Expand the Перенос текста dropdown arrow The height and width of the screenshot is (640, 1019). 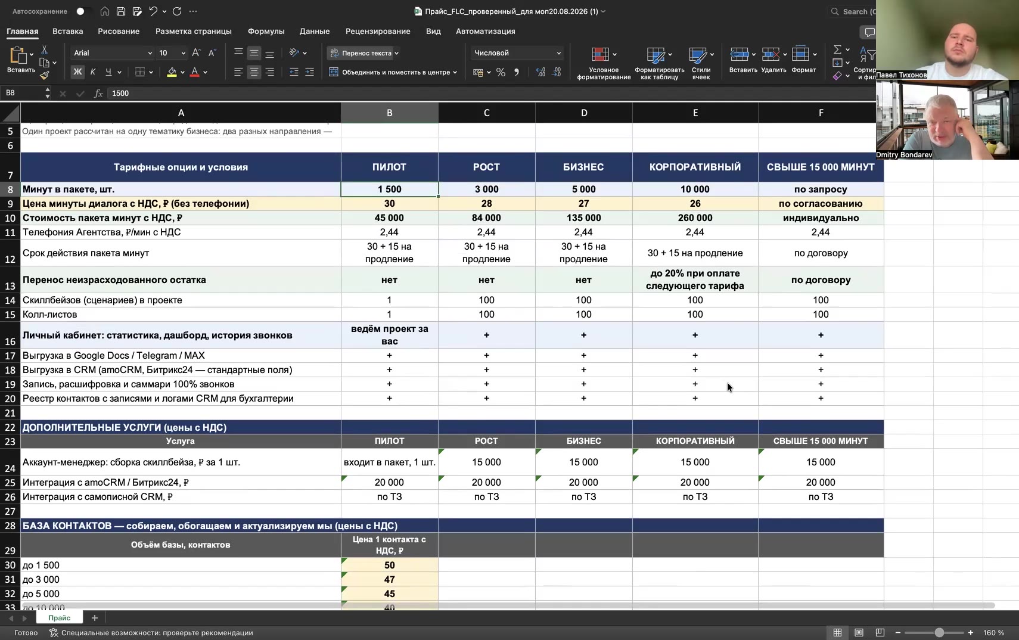tap(397, 53)
